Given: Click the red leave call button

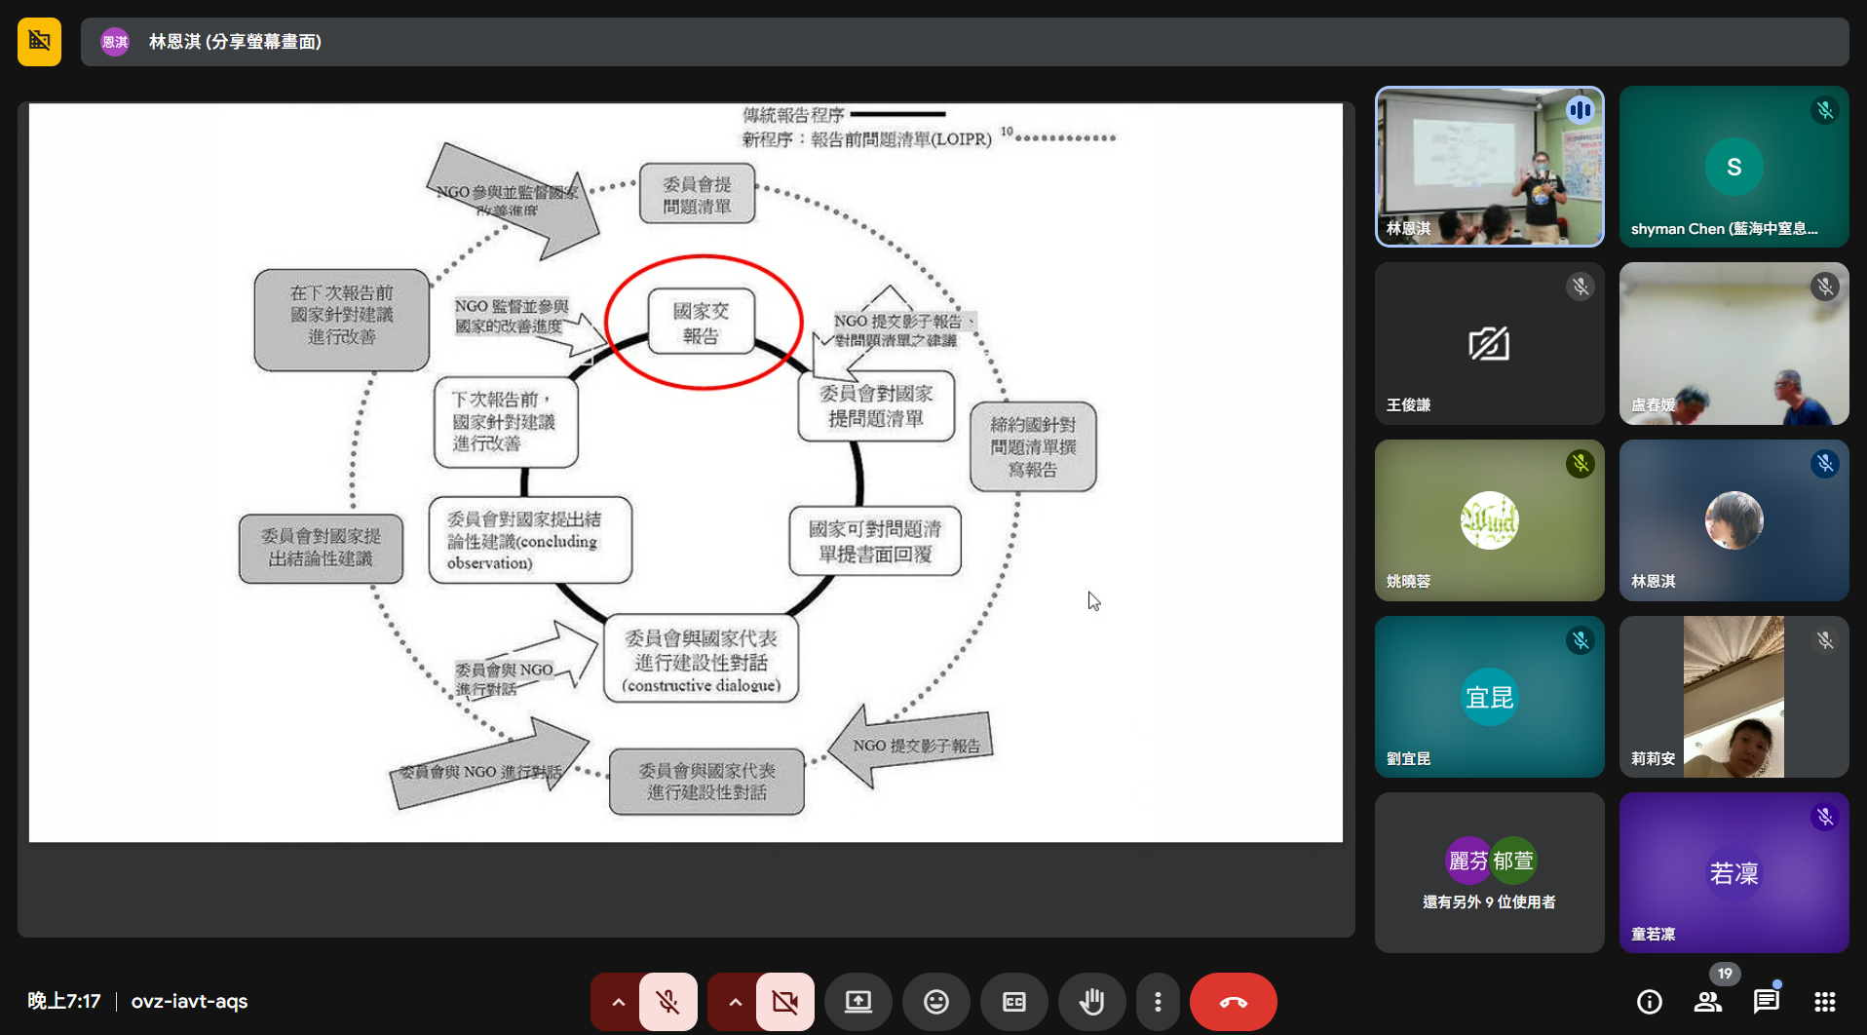Looking at the screenshot, I should [x=1233, y=1002].
